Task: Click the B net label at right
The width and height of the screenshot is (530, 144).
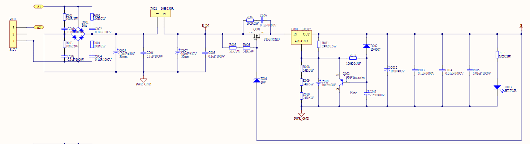Action: (x=521, y=26)
